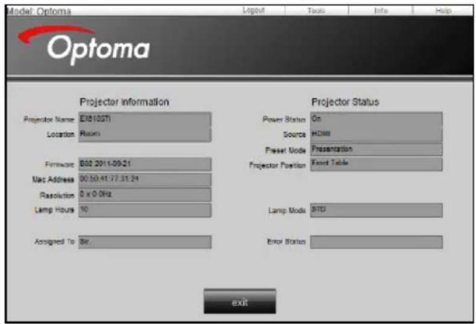This screenshot has height=324, width=476.
Task: Click the Projector Status heading
Action: click(345, 102)
